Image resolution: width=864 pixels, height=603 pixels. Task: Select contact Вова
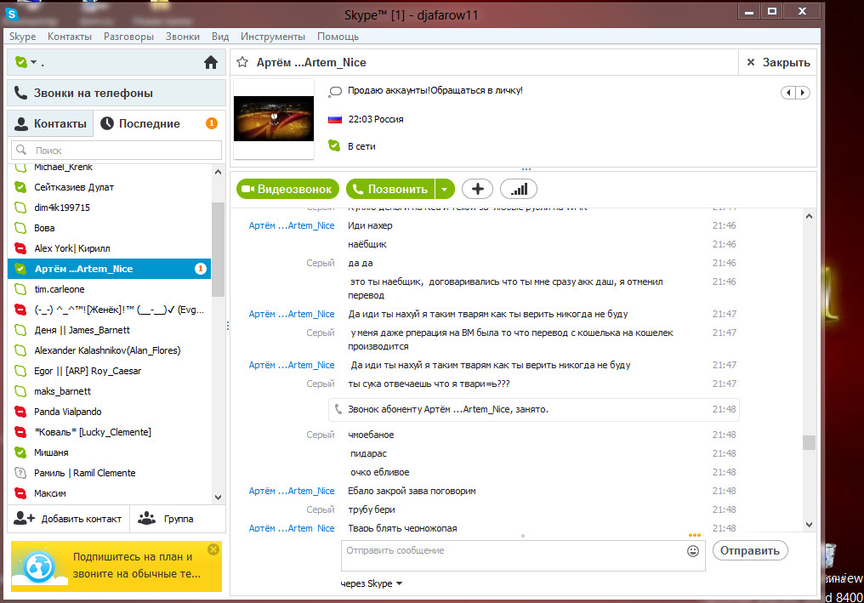[109, 228]
